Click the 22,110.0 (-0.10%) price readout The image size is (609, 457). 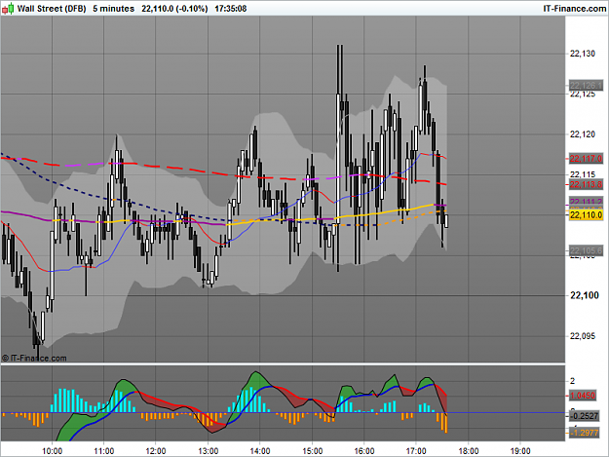(174, 9)
